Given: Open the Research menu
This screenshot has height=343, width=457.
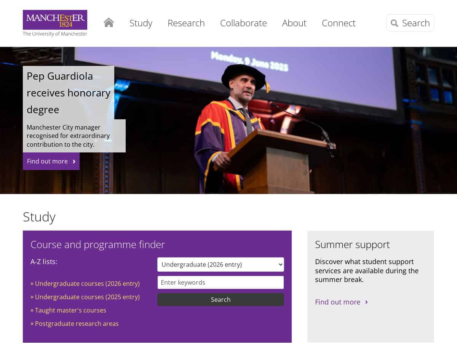Looking at the screenshot, I should tap(186, 23).
